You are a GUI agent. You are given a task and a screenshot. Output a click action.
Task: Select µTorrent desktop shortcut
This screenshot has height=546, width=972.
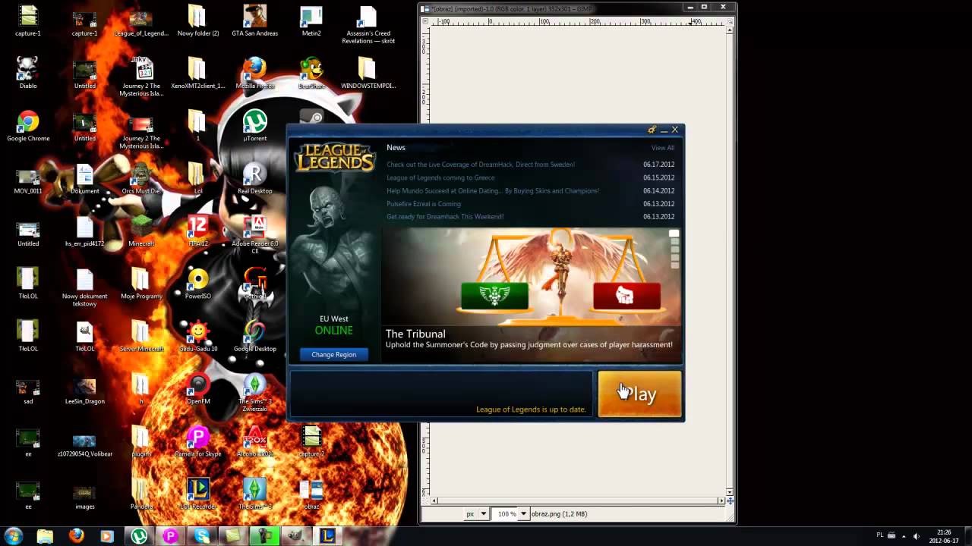254,126
